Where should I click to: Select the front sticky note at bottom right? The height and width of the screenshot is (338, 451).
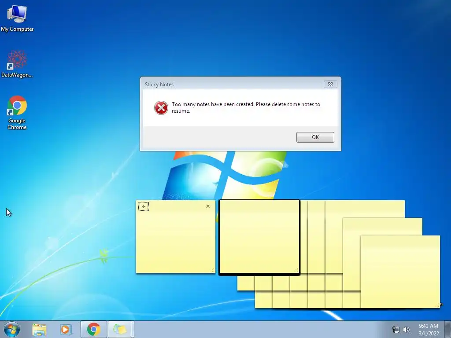coord(400,272)
